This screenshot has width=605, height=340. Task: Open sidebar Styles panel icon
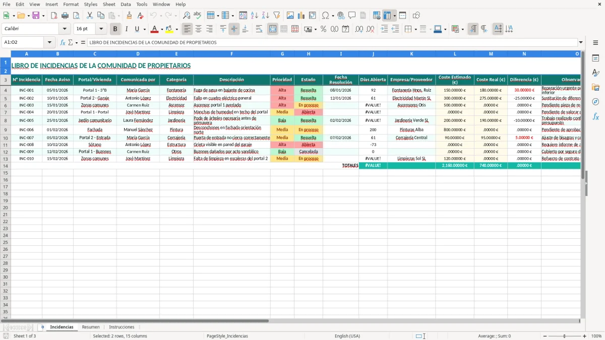(595, 73)
